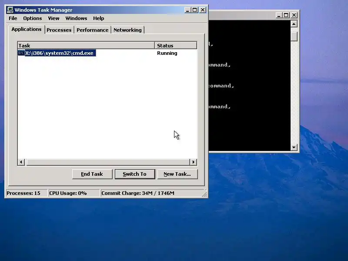The image size is (348, 261).
Task: Click the Task Manager title bar icon
Action: [10, 10]
